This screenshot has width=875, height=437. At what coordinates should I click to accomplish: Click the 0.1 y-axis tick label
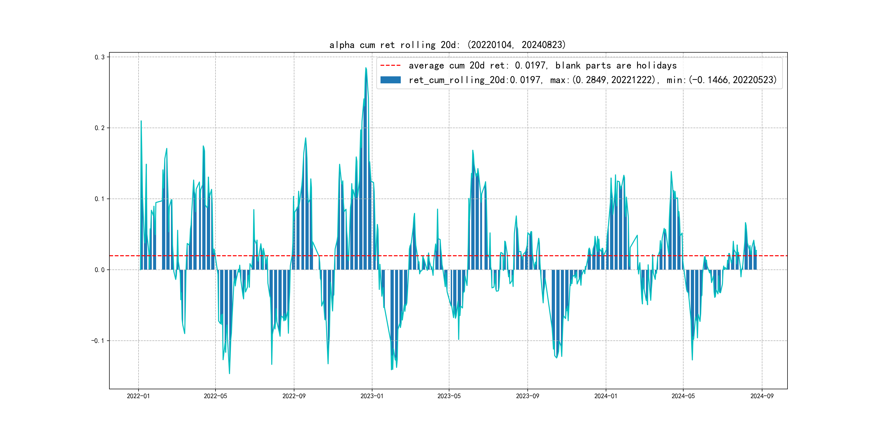pyautogui.click(x=100, y=199)
